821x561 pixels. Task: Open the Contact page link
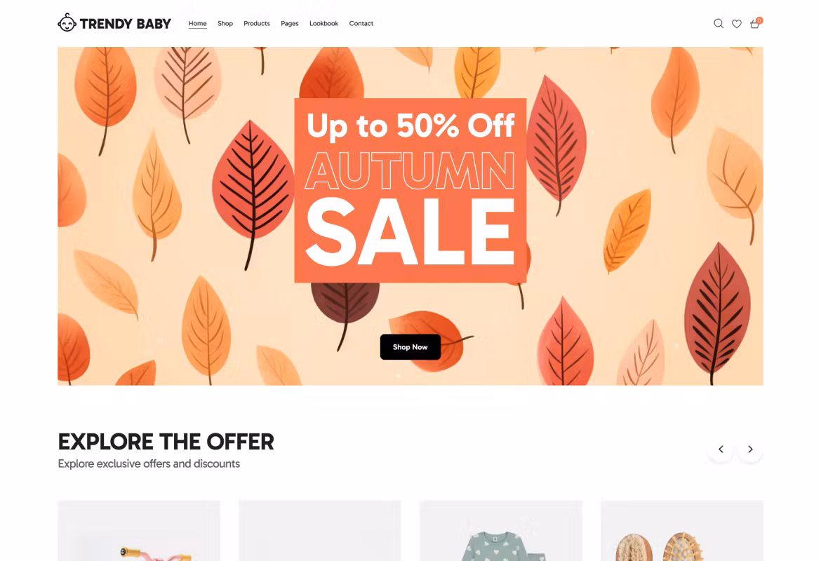(361, 24)
